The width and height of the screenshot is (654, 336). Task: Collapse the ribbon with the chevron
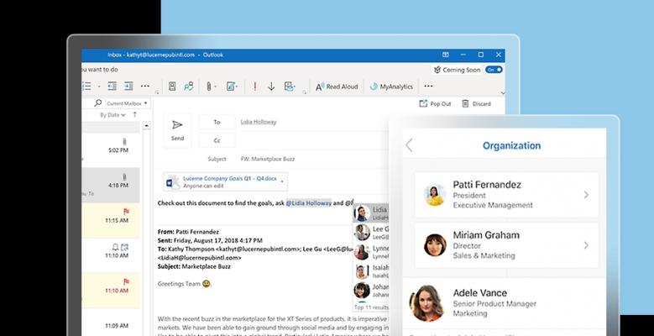502,93
